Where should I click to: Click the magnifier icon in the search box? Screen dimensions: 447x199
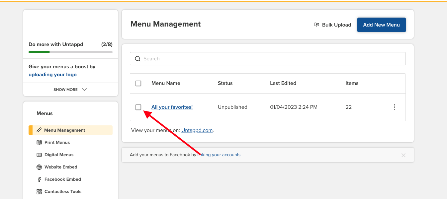point(137,59)
